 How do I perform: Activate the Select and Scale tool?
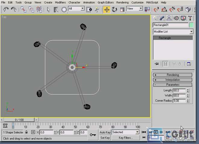tap(122, 10)
